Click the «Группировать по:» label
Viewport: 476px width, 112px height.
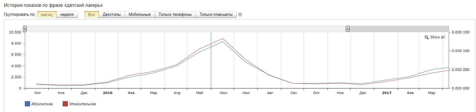[20, 15]
